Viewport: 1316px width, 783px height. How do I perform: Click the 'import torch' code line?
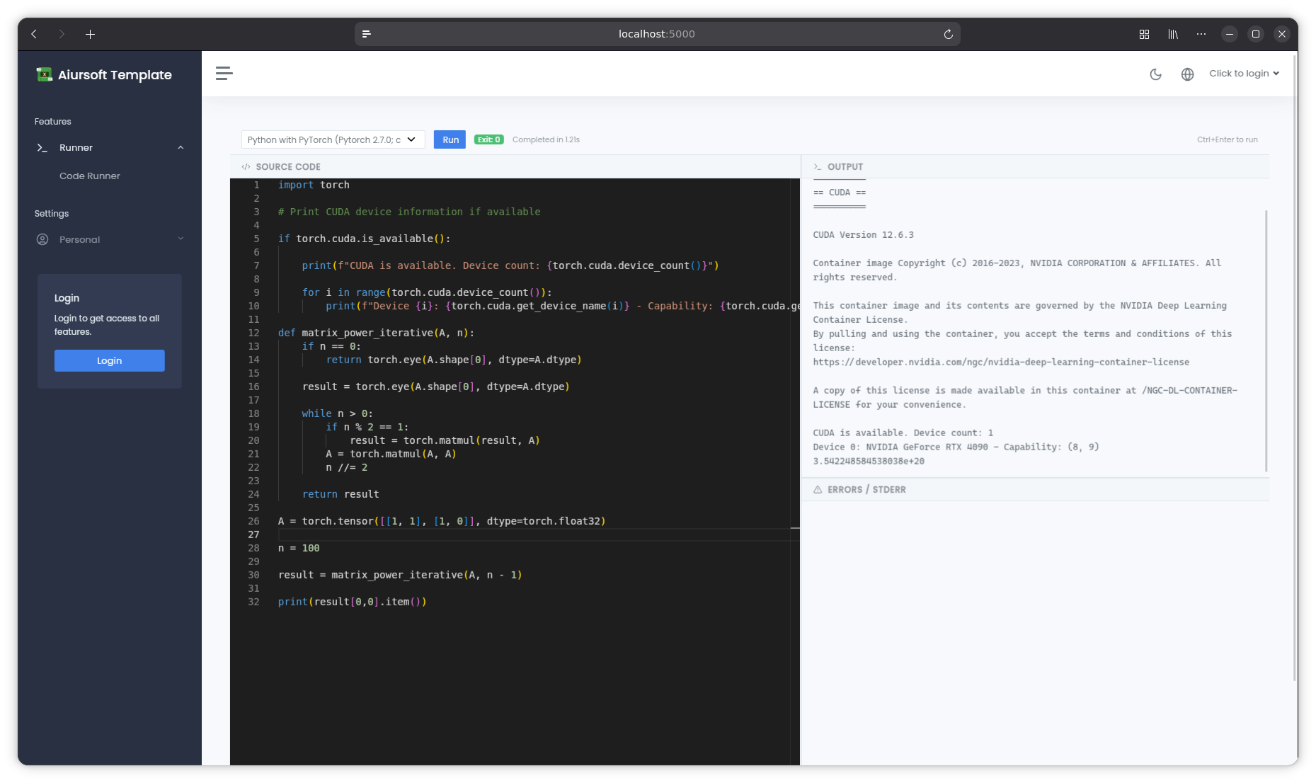(x=314, y=185)
